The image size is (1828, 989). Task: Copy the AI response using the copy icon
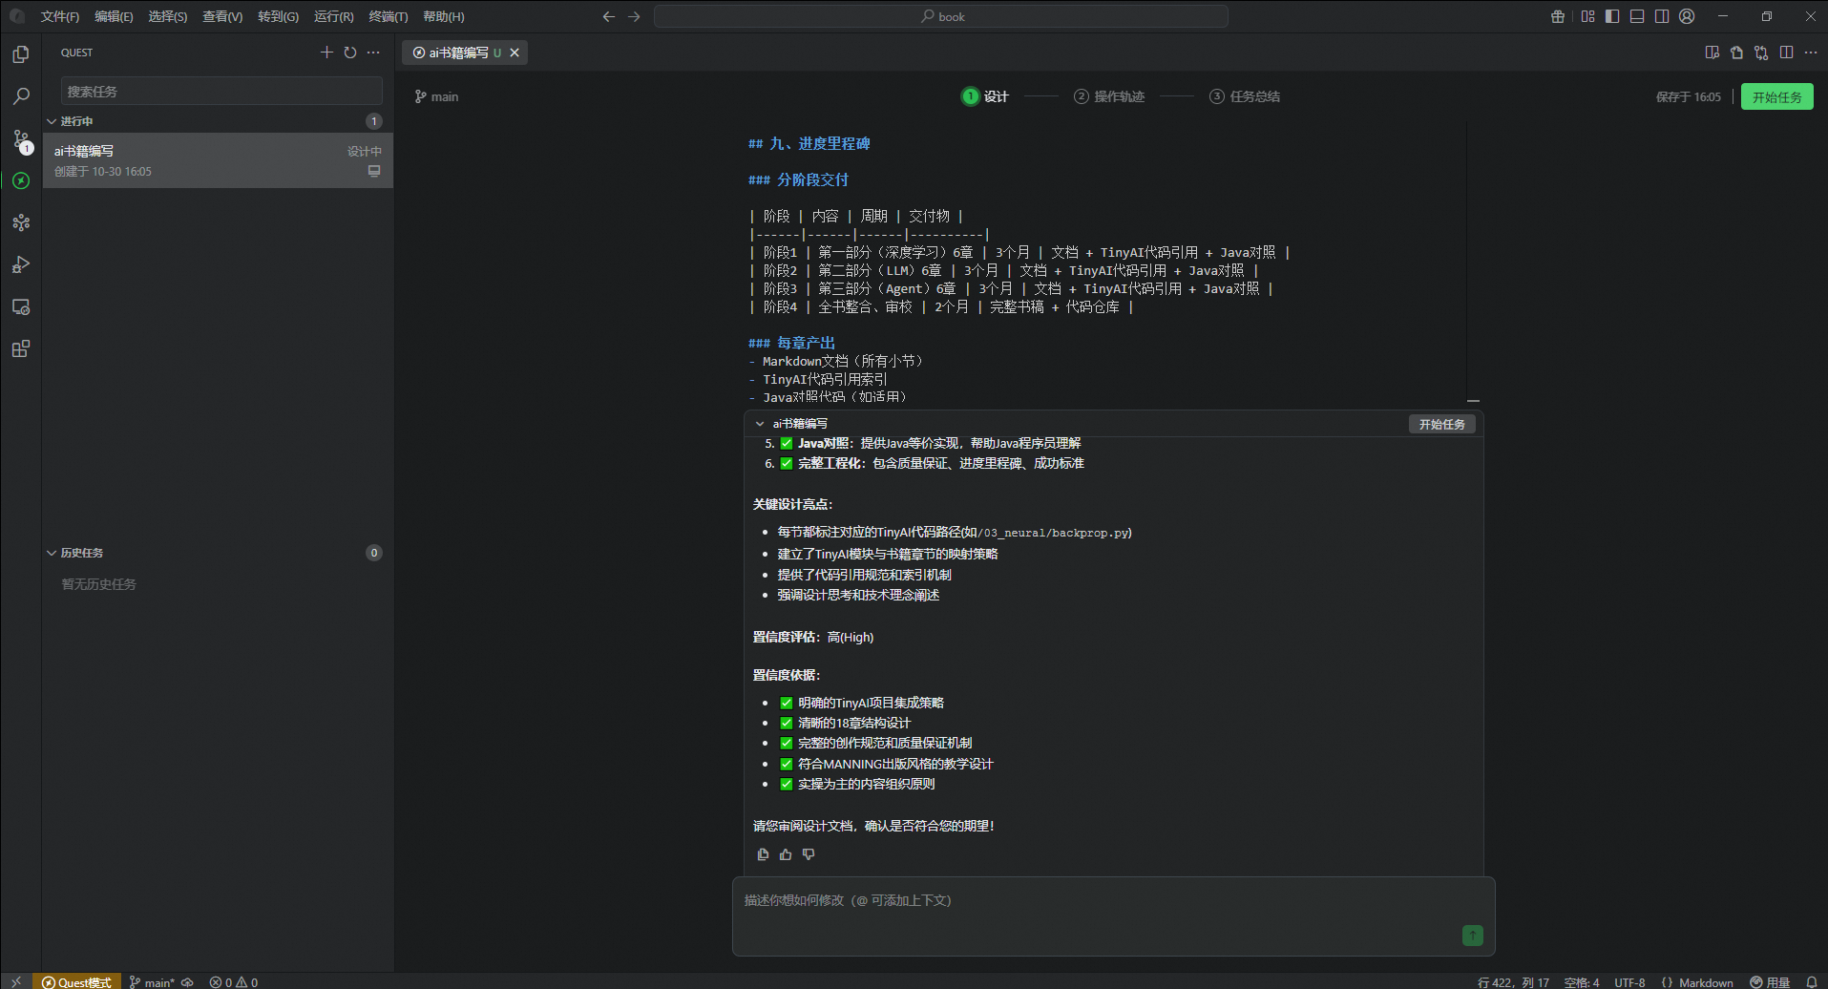[763, 853]
